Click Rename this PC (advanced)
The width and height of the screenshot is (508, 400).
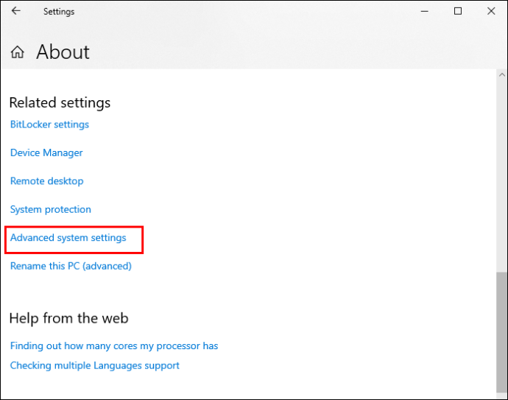point(71,266)
